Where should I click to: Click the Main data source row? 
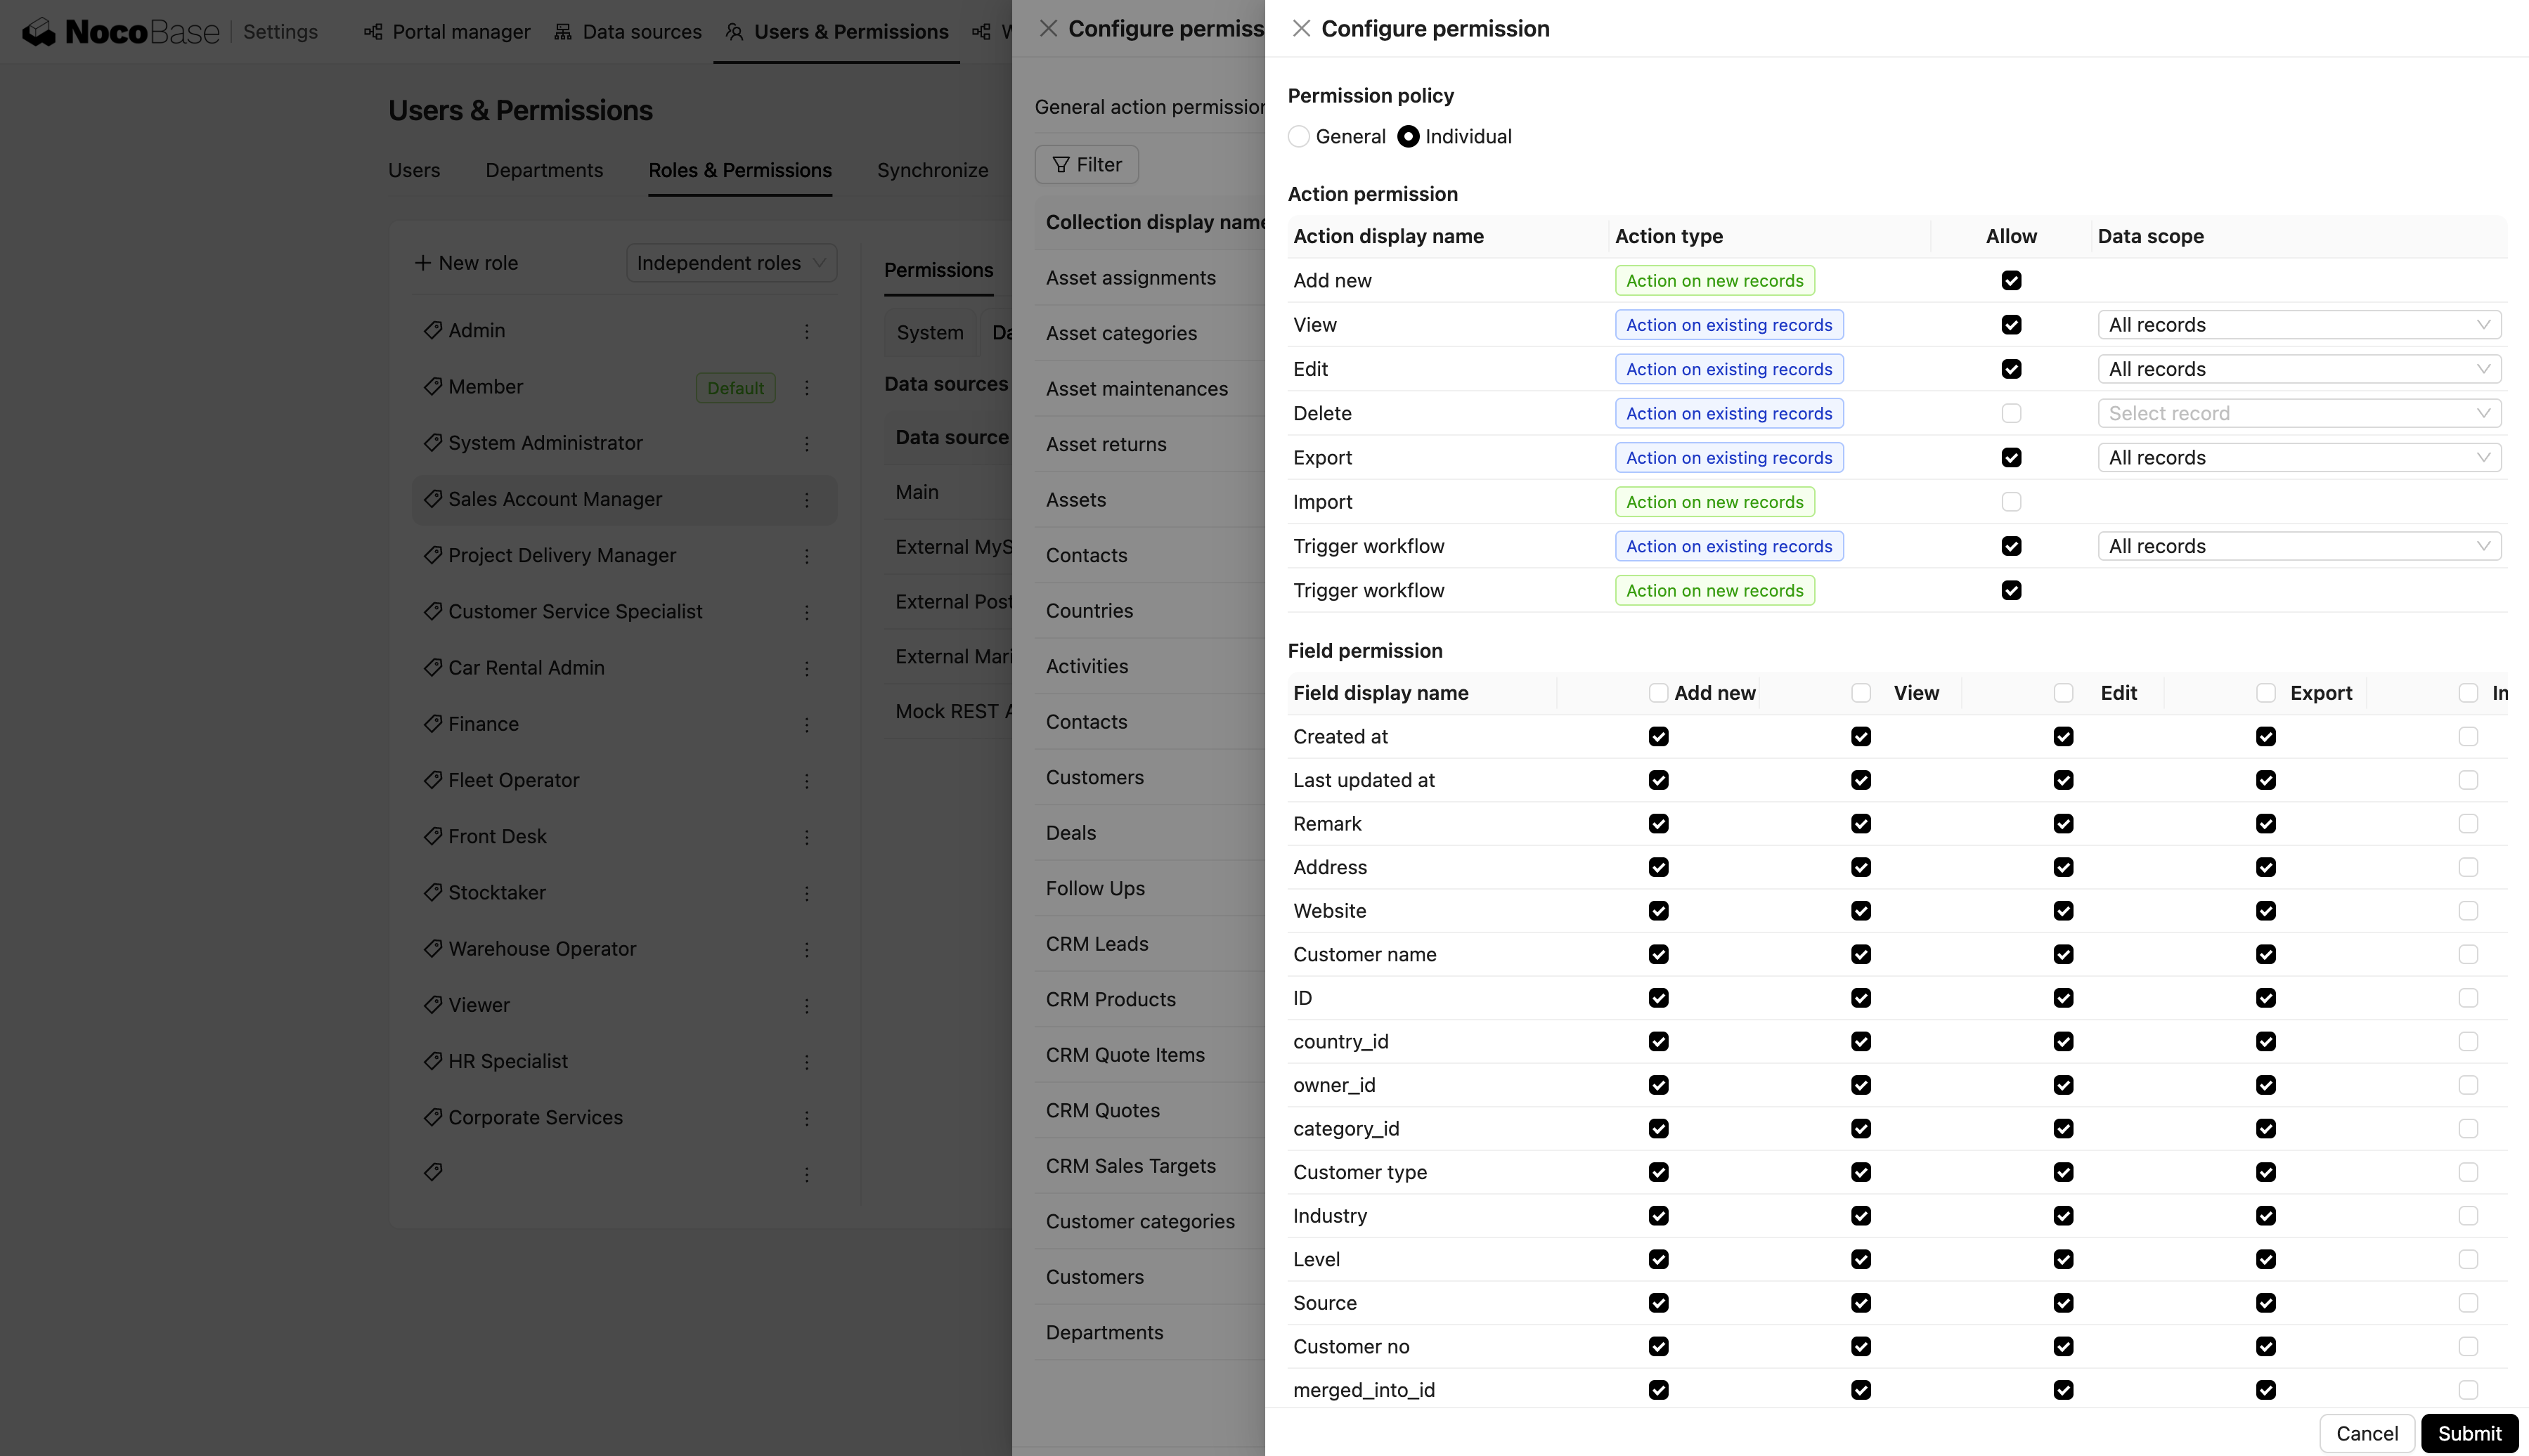[x=948, y=492]
